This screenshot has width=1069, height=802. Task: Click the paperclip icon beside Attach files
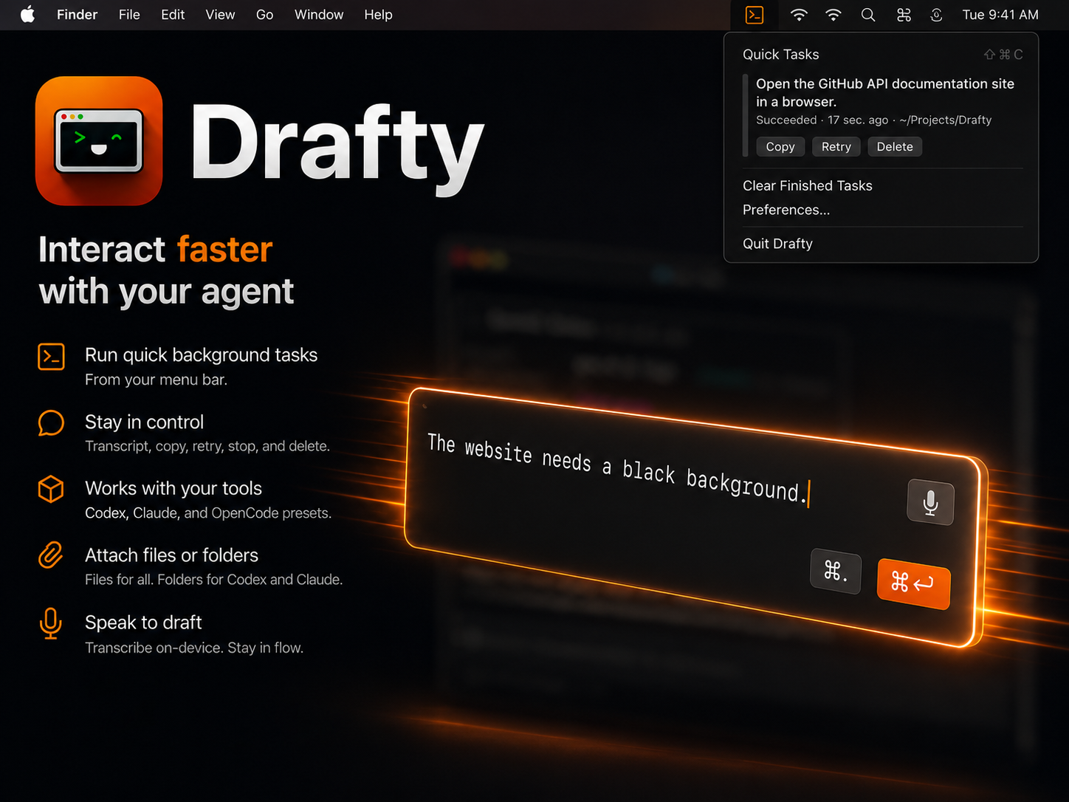click(x=51, y=555)
